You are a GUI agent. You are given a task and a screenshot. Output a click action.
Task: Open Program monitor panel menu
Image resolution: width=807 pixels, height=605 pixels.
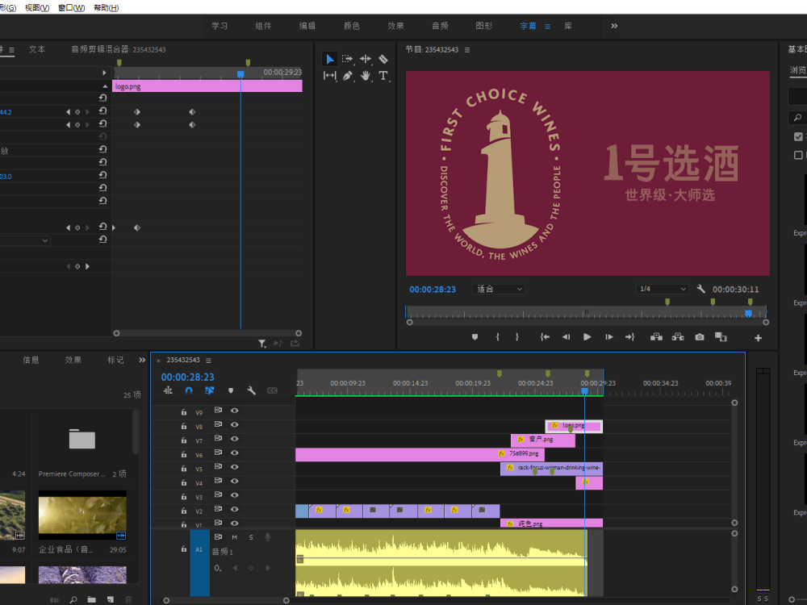click(467, 50)
